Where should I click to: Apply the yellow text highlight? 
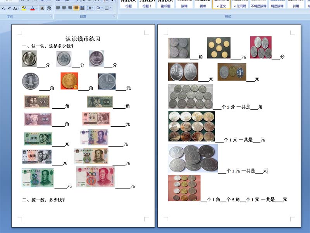(24, 8)
